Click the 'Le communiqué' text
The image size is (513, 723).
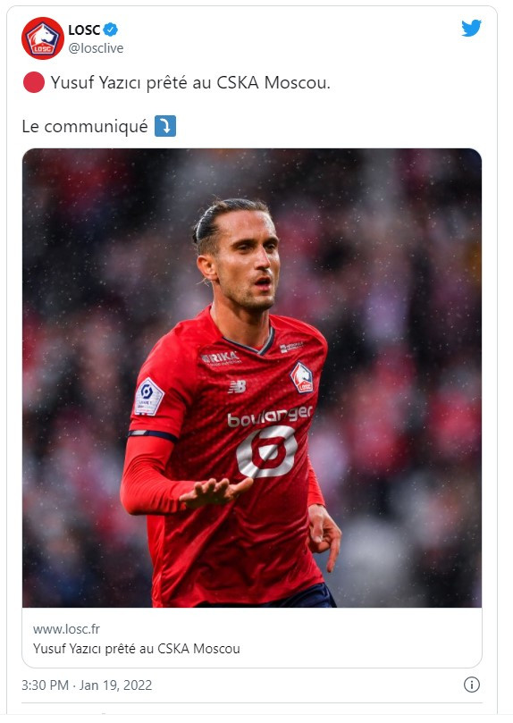coord(85,126)
